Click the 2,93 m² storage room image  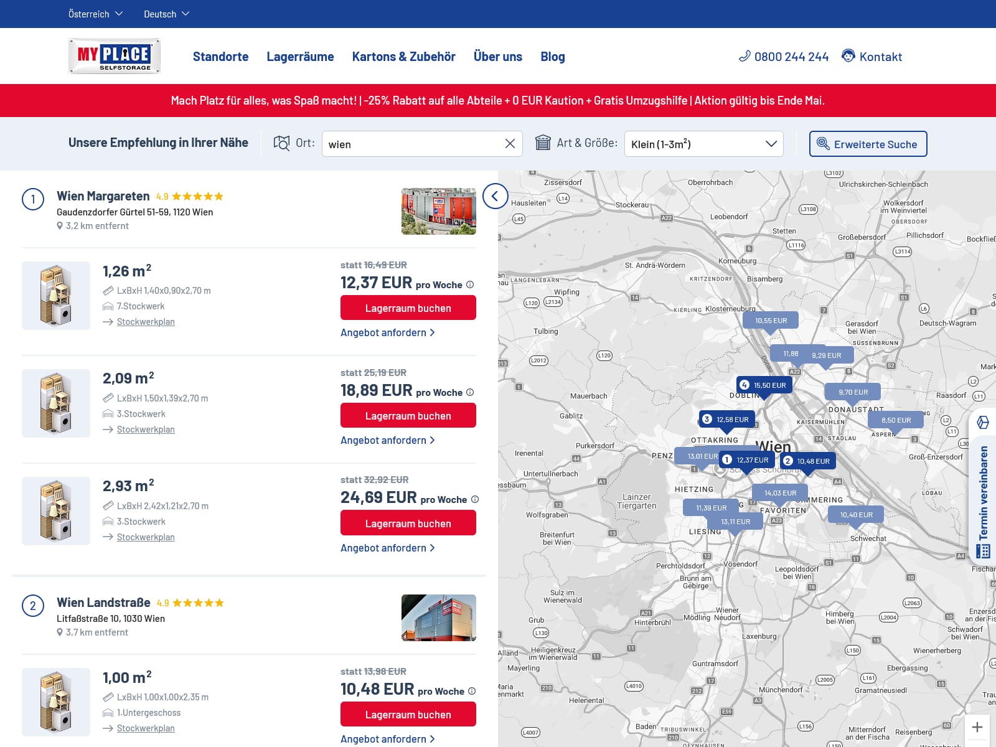pyautogui.click(x=56, y=511)
